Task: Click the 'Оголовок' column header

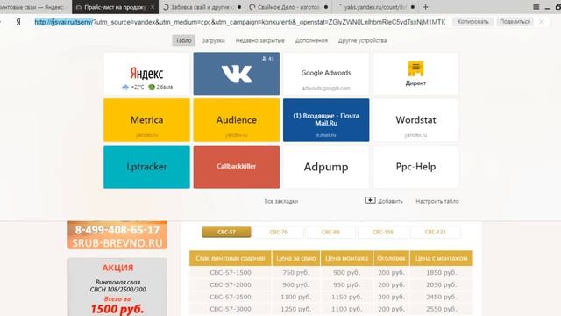Action: 391,258
